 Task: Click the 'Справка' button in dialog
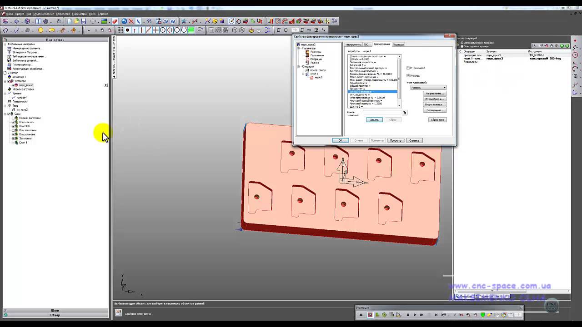(x=414, y=140)
